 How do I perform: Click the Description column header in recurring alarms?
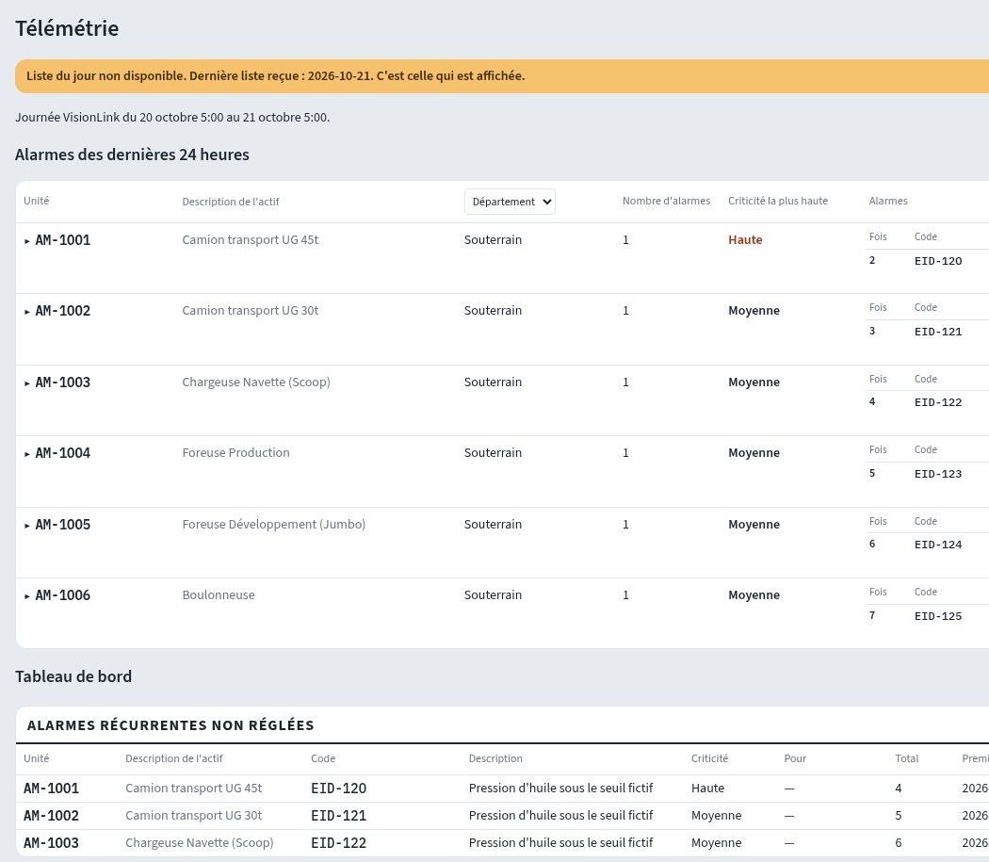click(495, 758)
